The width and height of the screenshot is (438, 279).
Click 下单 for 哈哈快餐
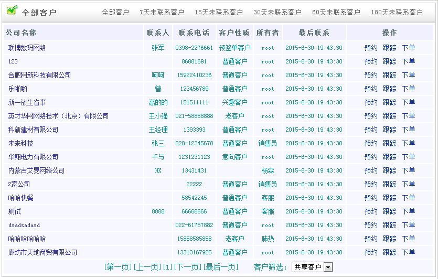pos(409,198)
